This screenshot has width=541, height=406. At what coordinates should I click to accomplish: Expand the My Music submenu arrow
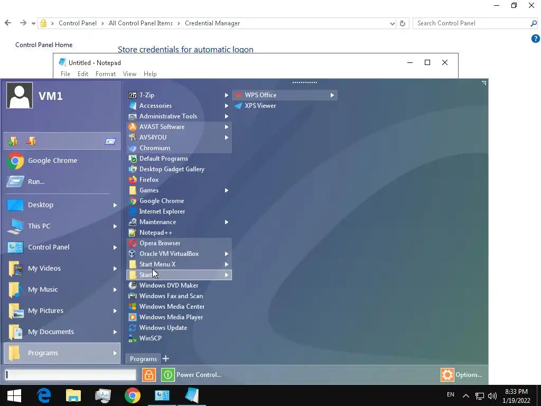click(115, 290)
